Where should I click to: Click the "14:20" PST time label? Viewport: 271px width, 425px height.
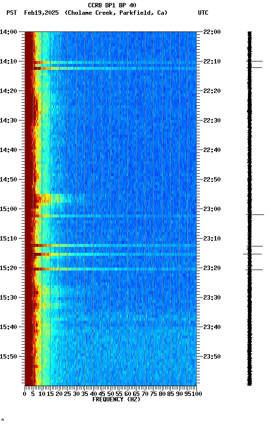click(8, 91)
